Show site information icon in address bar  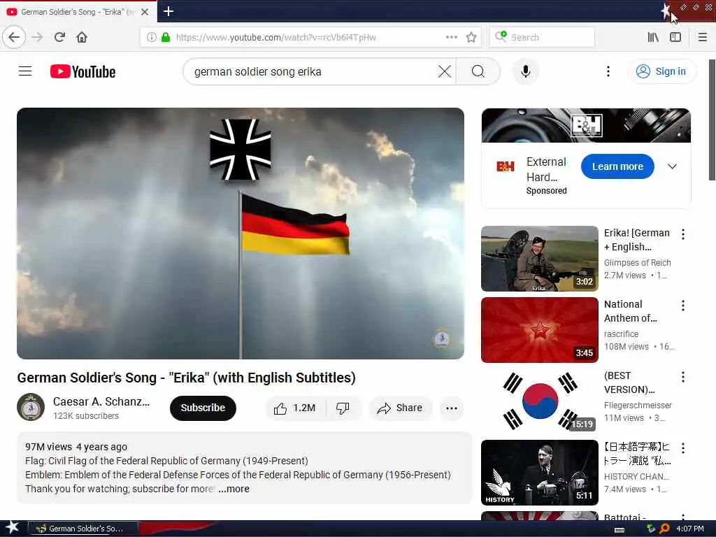[151, 37]
